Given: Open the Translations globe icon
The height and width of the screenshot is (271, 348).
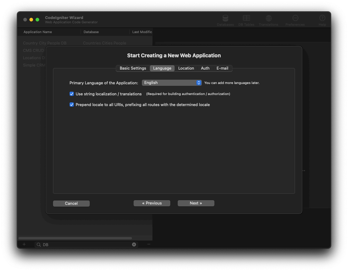Looking at the screenshot, I should [268, 18].
